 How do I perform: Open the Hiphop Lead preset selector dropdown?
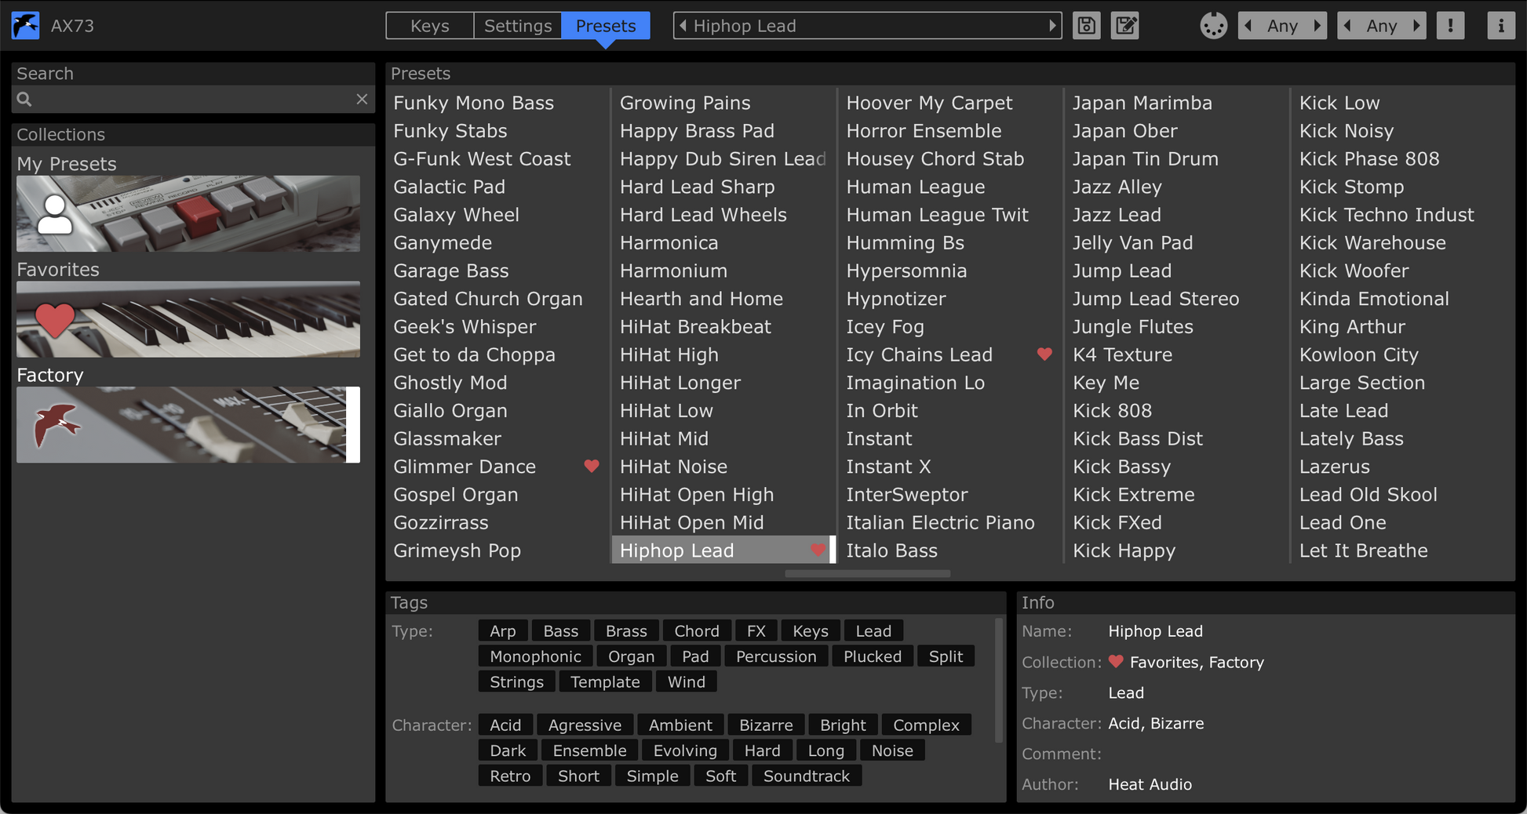tap(867, 26)
